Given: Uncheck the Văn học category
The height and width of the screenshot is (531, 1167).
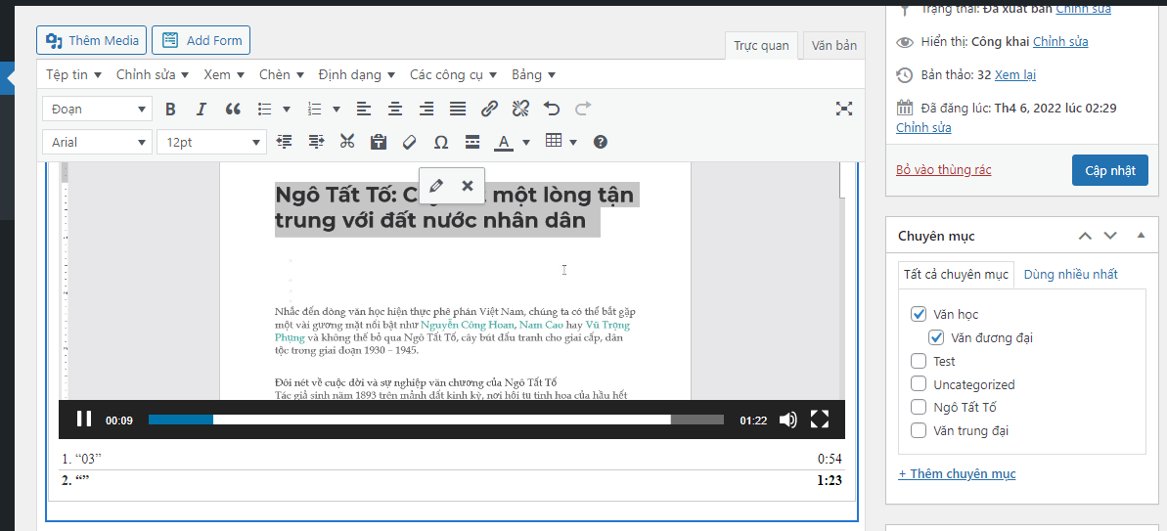Looking at the screenshot, I should pyautogui.click(x=918, y=314).
